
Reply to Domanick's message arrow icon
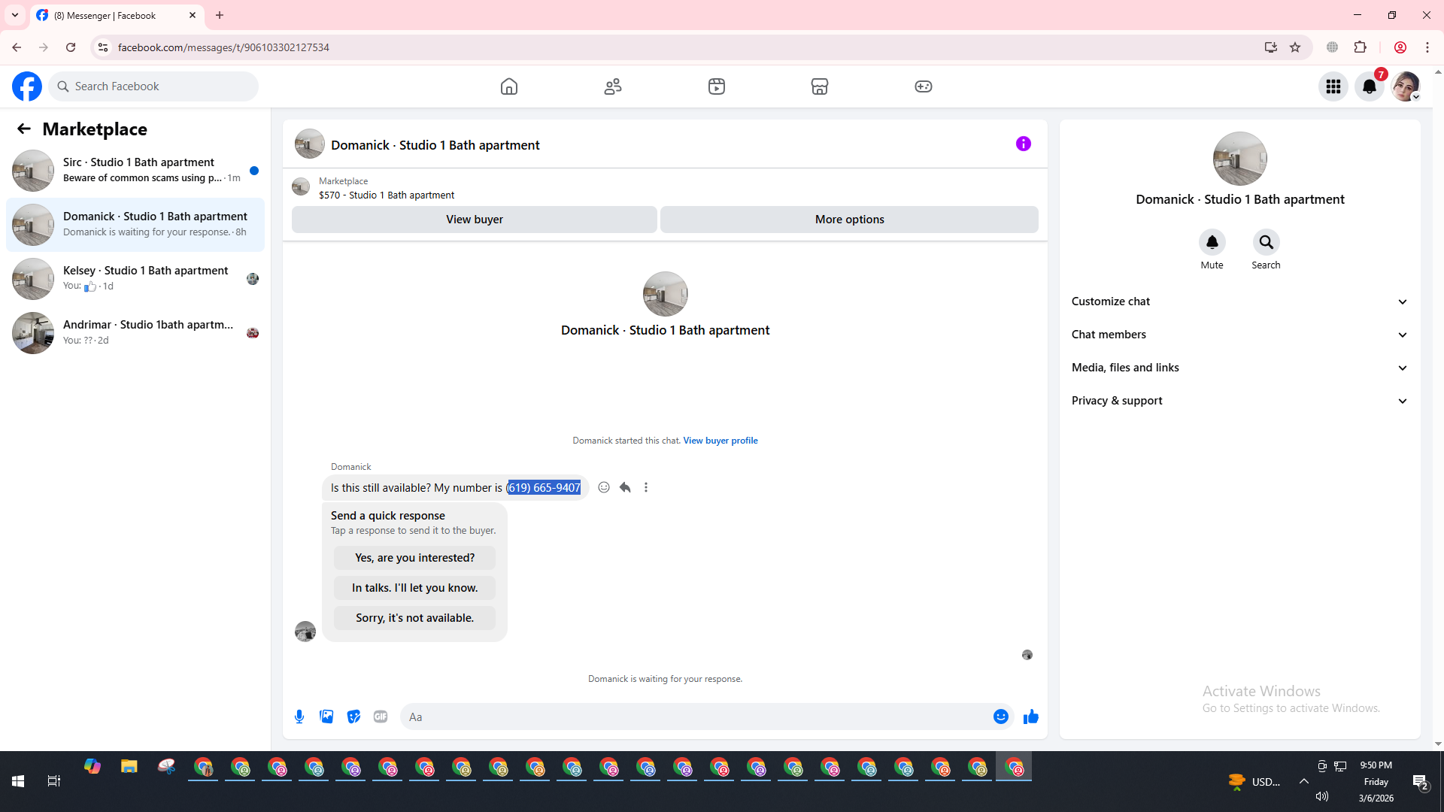[x=625, y=487]
